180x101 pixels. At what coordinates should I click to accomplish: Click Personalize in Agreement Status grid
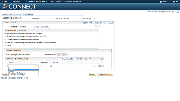pos(66,59)
